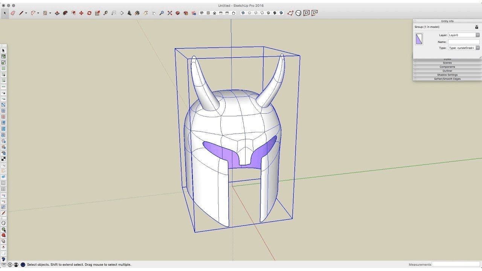This screenshot has width=482, height=271.
Task: Expand the Components panel
Action: click(447, 67)
